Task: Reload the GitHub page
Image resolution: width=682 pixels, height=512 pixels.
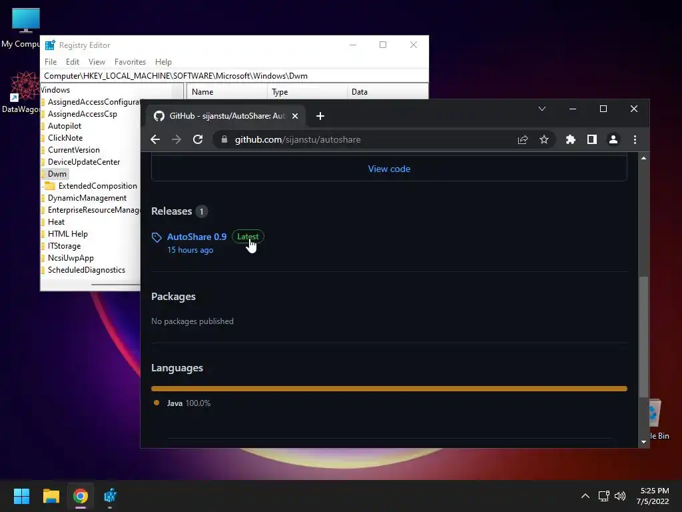Action: click(x=198, y=139)
